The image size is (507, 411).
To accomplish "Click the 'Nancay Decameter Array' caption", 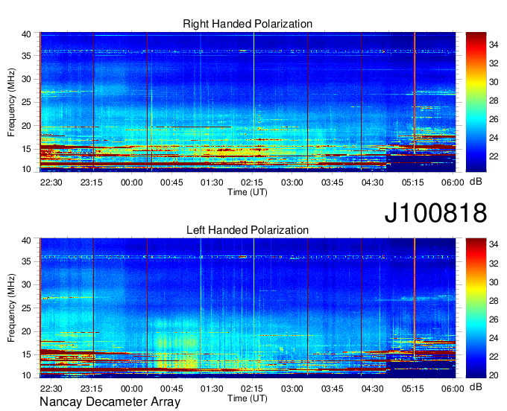I will coord(110,401).
